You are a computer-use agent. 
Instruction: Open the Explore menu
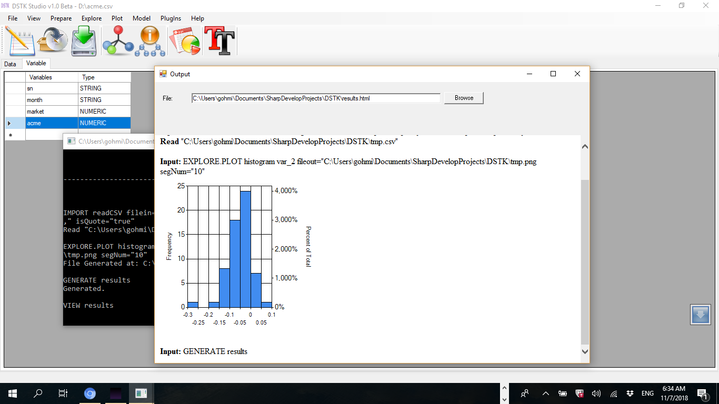pos(92,18)
